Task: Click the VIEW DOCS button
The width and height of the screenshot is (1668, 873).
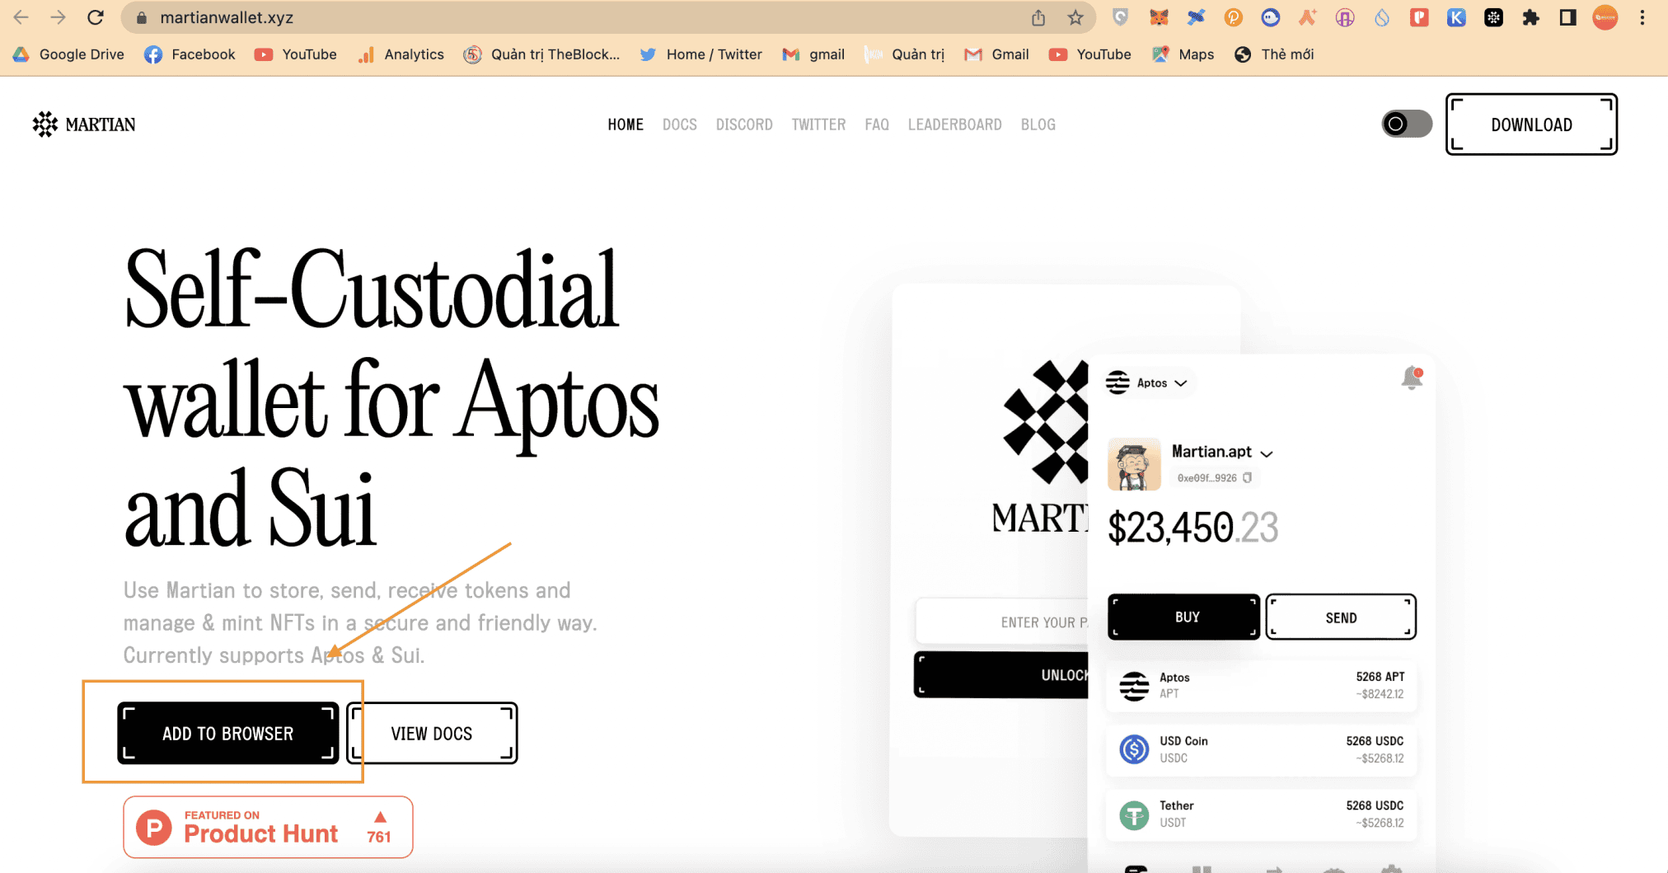Action: point(432,733)
